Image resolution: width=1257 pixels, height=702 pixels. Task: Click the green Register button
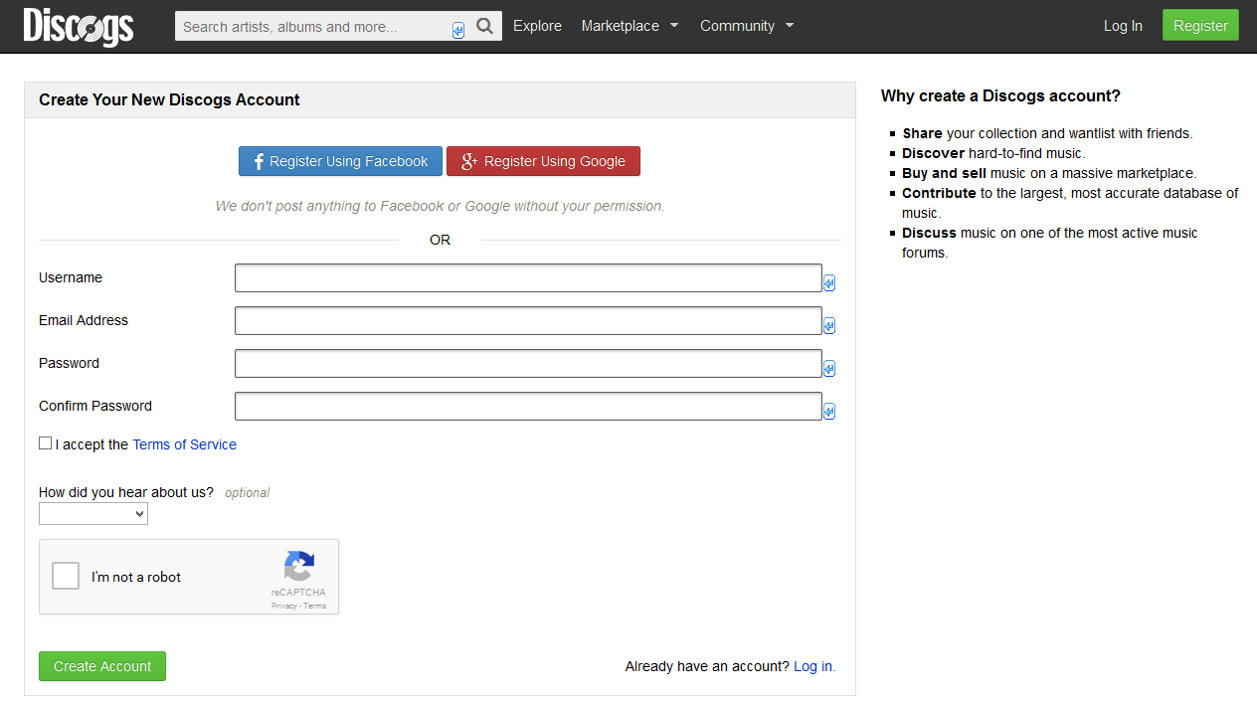tap(1200, 26)
